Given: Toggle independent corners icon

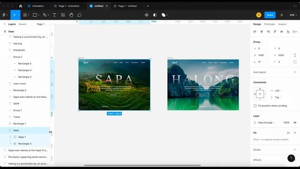Looking at the screenshot, I should pyautogui.click(x=295, y=62).
